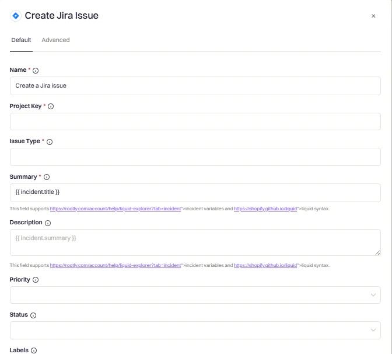
Task: Grab the Description textarea resize handle
Action: pos(377,252)
